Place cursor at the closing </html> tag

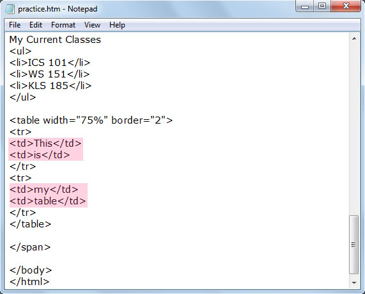tap(29, 282)
